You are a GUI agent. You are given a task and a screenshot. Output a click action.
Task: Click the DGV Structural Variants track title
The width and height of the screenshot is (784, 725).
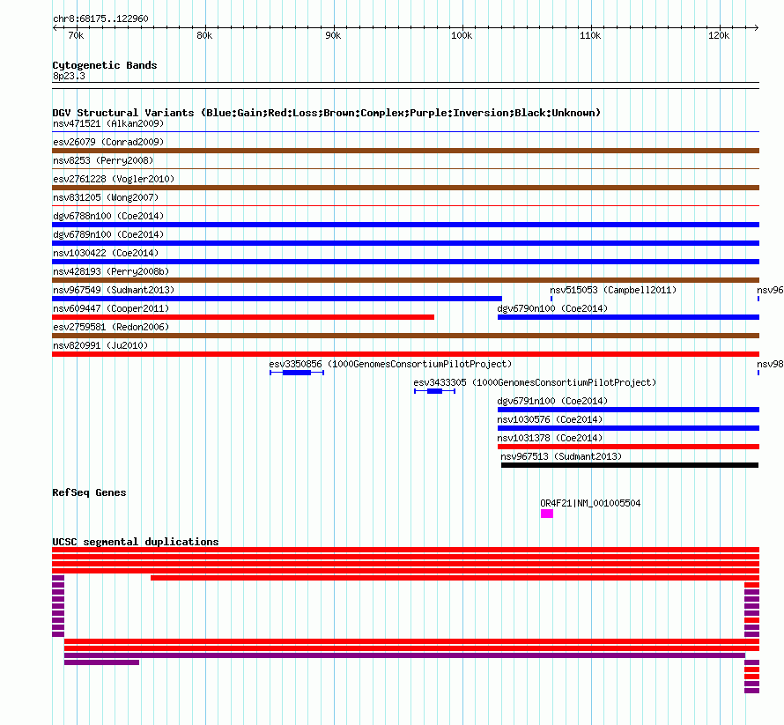tap(327, 113)
